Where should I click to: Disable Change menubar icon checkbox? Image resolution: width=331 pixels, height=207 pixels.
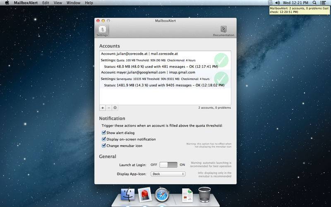coord(104,146)
